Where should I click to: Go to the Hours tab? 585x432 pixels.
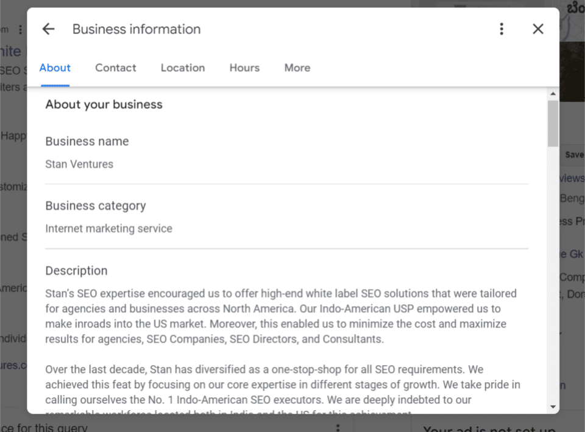pos(244,68)
